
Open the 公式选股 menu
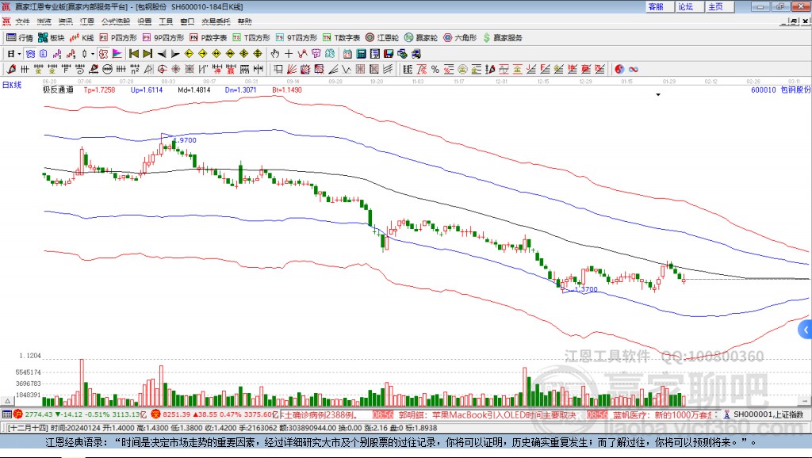(x=115, y=21)
